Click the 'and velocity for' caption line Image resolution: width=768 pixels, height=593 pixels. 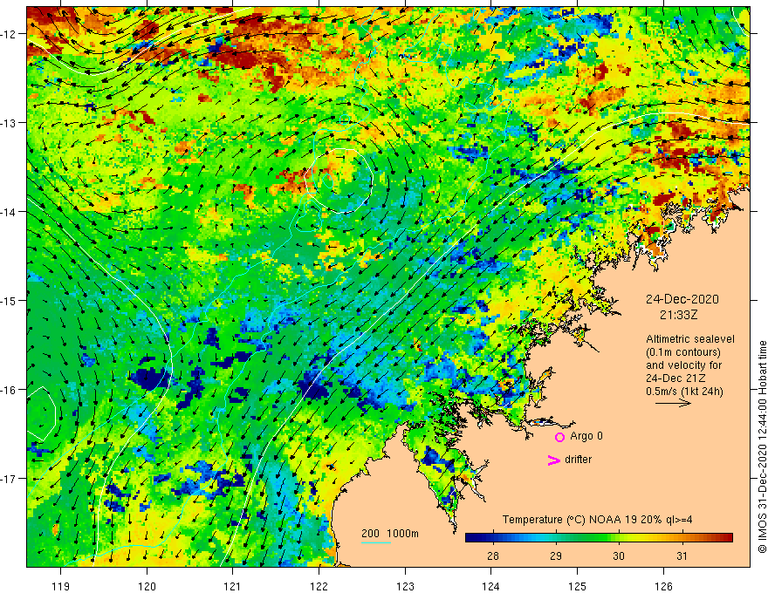click(683, 365)
